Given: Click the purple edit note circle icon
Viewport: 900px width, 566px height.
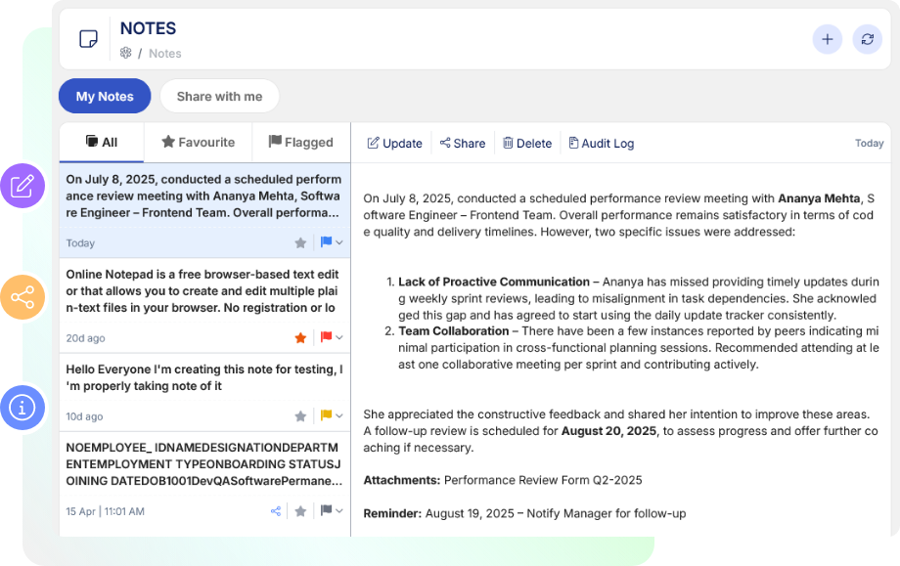Looking at the screenshot, I should 22,185.
